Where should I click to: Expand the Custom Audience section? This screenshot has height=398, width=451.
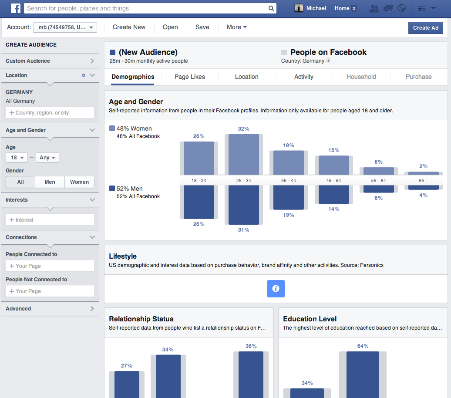(x=50, y=61)
